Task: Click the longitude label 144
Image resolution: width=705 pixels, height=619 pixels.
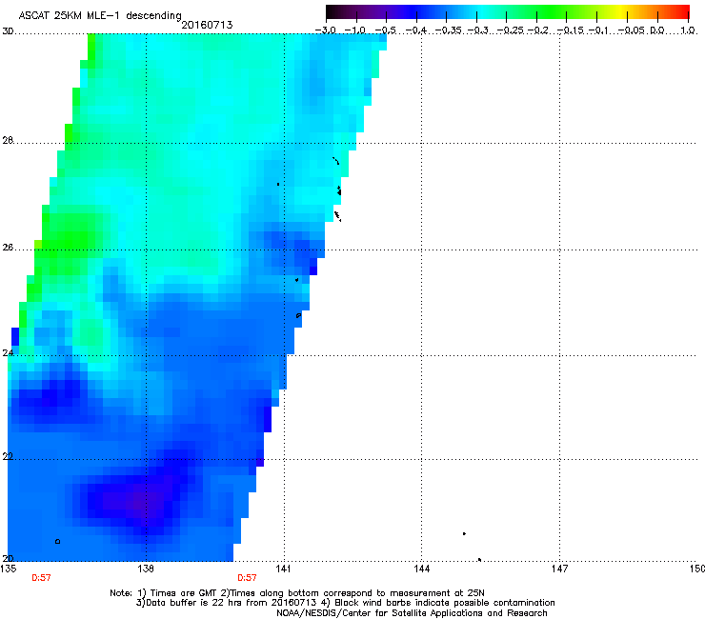Action: click(x=421, y=569)
